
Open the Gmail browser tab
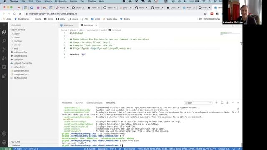pyautogui.click(x=19, y=7)
